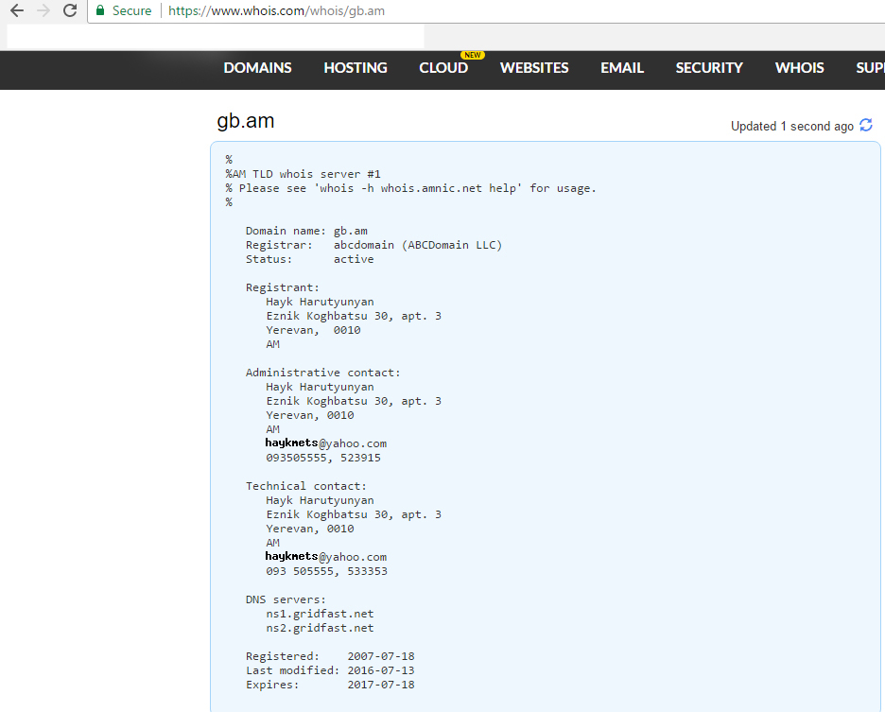
Task: Click the ns2.gridfast.net entry
Action: (x=320, y=628)
